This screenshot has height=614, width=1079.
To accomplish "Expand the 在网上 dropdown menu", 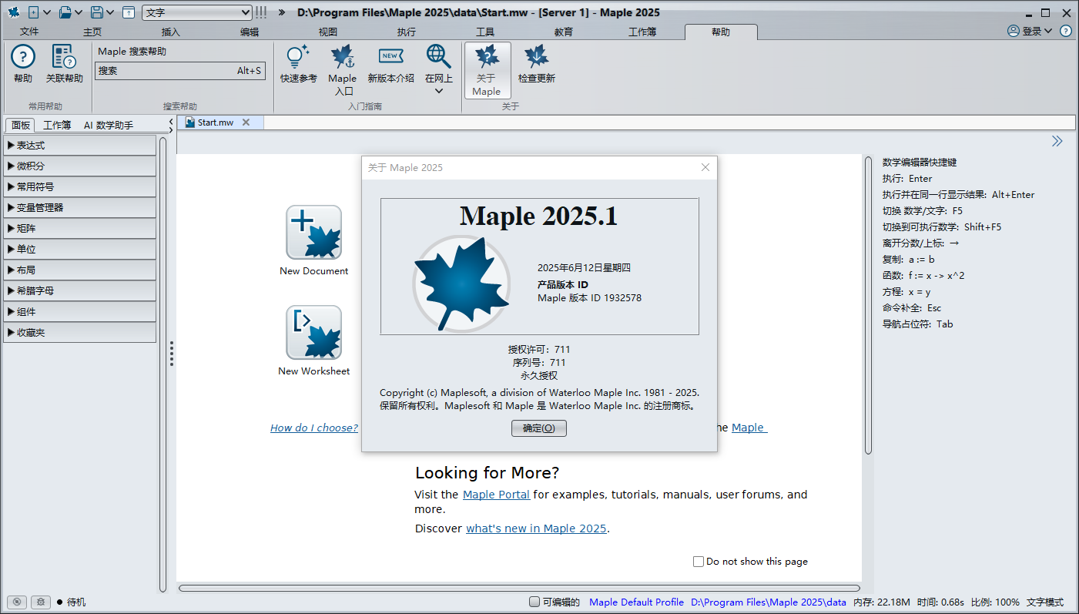I will [x=439, y=91].
